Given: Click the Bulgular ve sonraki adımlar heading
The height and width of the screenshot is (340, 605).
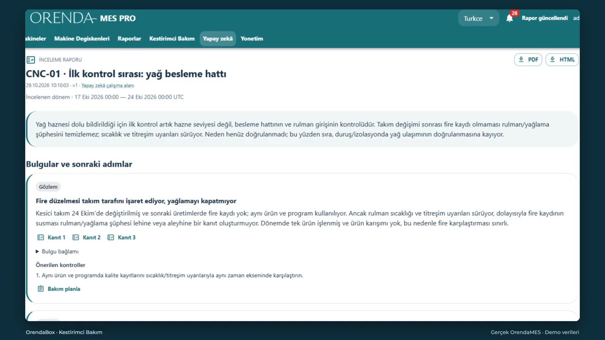Looking at the screenshot, I should [x=79, y=164].
